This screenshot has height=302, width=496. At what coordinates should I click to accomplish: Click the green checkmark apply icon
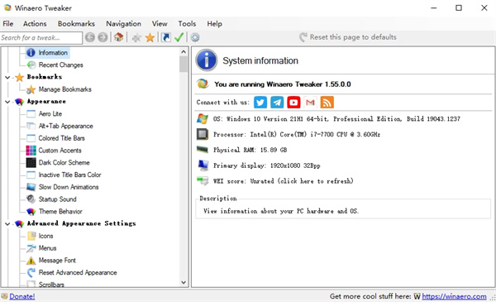point(179,37)
